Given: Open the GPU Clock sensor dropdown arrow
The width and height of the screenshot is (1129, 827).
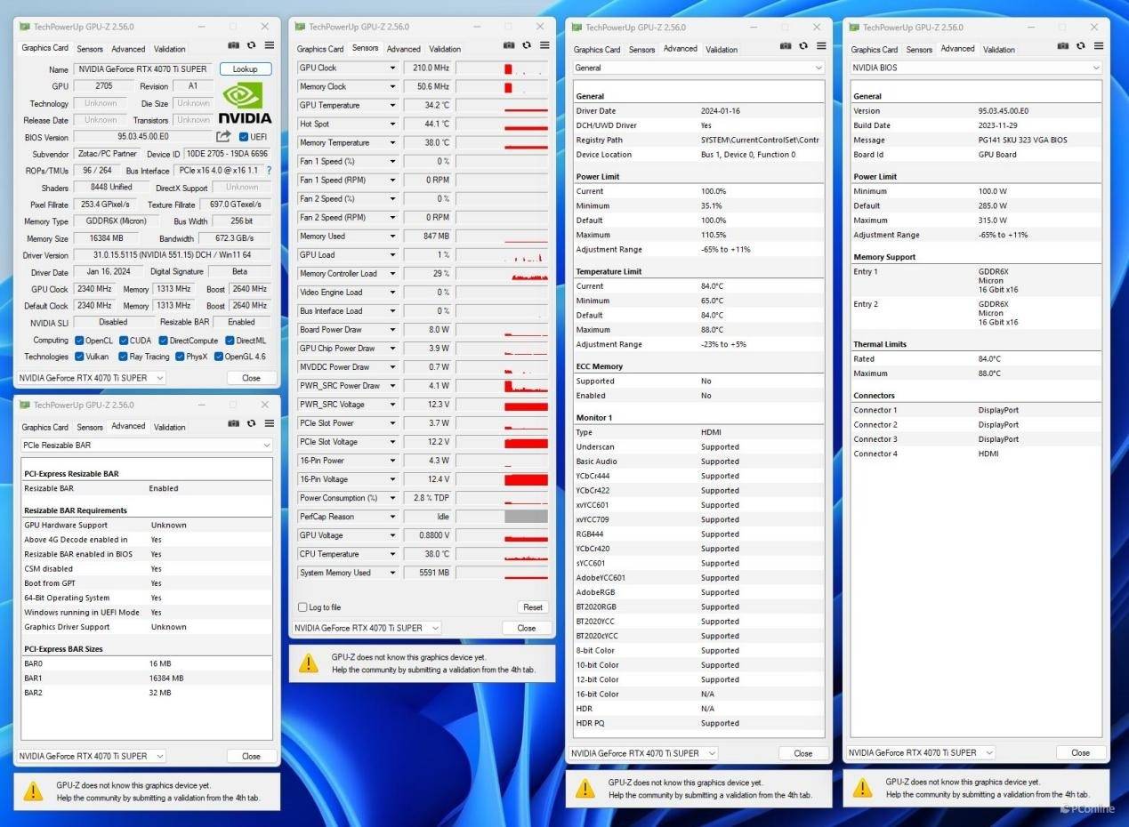Looking at the screenshot, I should click(392, 68).
